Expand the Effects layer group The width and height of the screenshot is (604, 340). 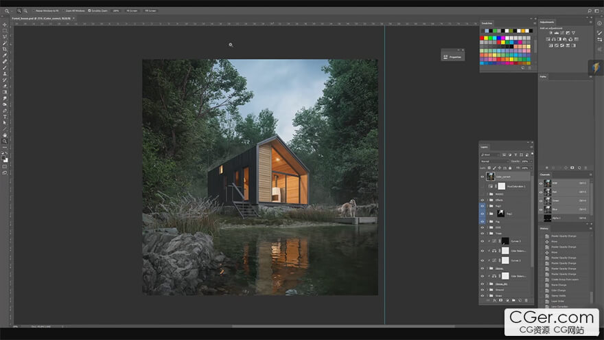coord(489,200)
